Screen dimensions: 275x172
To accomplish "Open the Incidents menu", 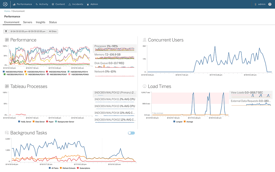I will (x=76, y=4).
